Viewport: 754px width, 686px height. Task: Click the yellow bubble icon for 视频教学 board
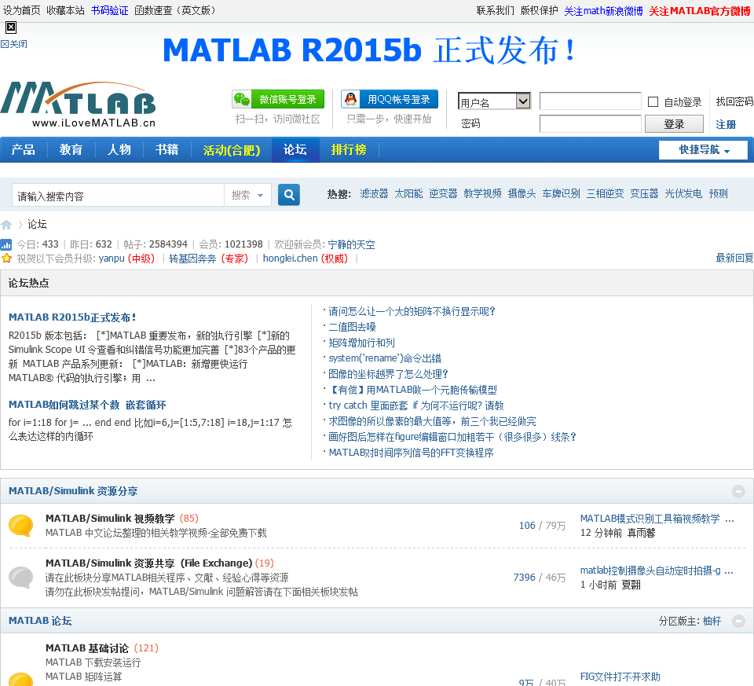(21, 526)
